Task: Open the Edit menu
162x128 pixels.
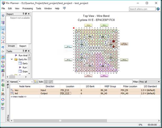Action: (x=10, y=8)
